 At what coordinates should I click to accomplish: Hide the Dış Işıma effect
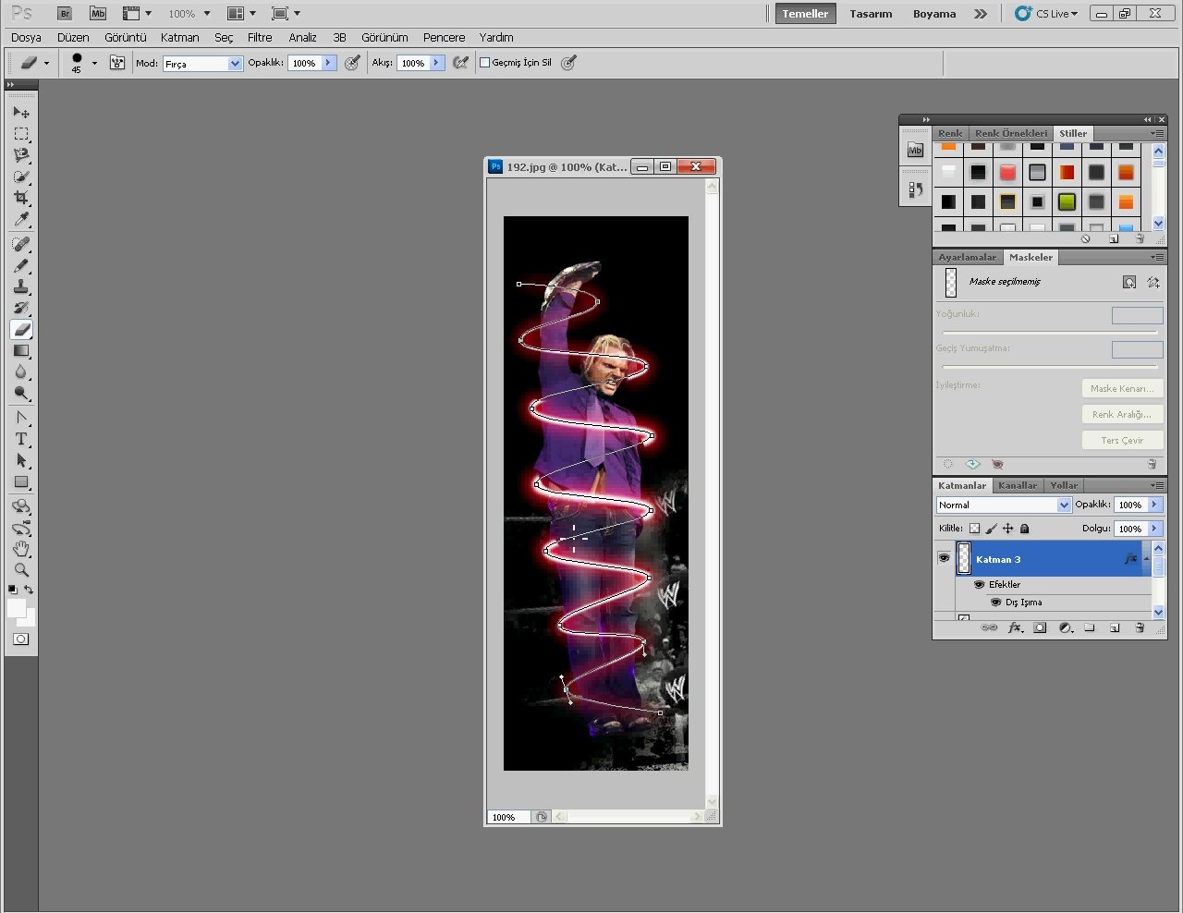click(995, 602)
